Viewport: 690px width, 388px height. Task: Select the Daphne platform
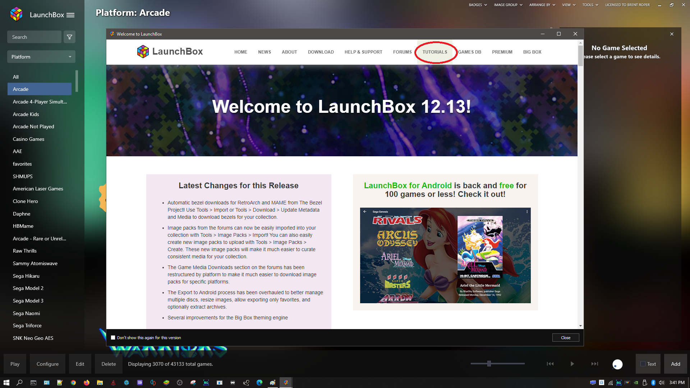point(40,214)
